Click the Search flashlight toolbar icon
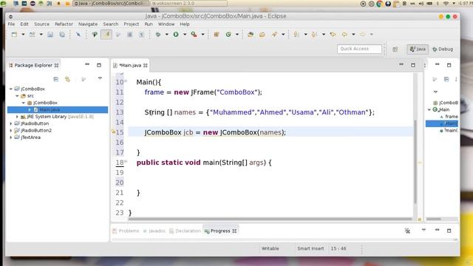 click(274, 35)
